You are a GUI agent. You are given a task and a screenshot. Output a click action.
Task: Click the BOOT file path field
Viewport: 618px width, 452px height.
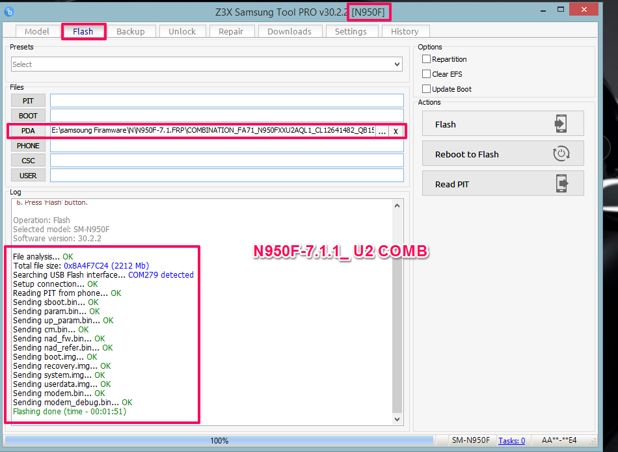[x=226, y=116]
